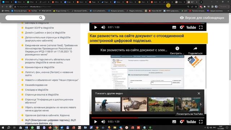Image resolution: width=231 pixels, height=130 pixels.
Task: Show hidden system tray icons chevron
Action: point(205,127)
